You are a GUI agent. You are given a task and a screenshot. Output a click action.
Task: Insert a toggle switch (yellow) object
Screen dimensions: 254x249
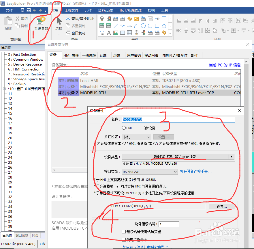pyautogui.click(x=129, y=19)
